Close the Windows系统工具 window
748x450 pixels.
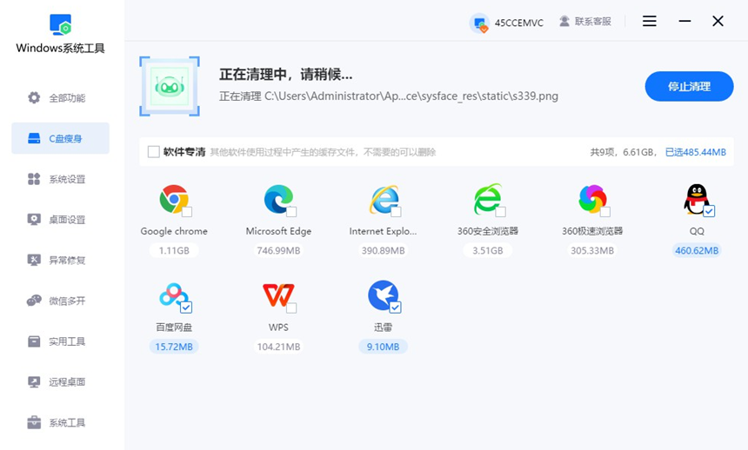pos(718,21)
